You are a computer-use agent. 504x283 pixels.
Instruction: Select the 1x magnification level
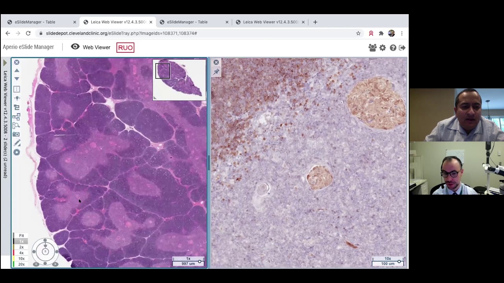tap(21, 241)
